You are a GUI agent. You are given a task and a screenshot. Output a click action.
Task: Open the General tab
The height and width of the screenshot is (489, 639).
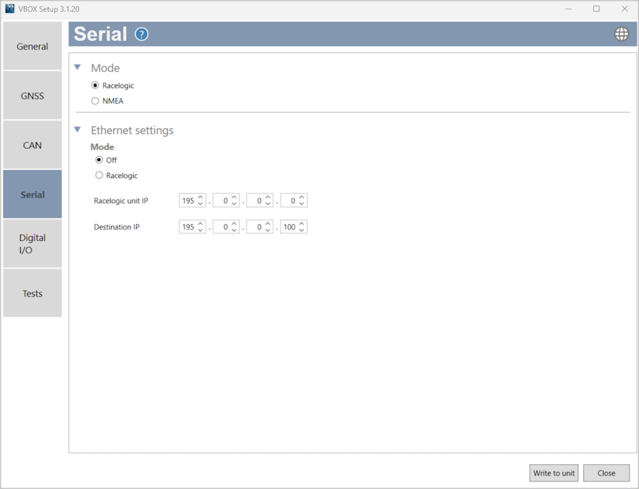[33, 47]
